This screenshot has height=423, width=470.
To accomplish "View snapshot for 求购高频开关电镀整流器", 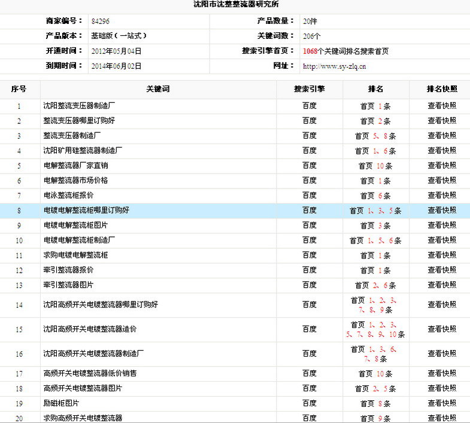I will click(442, 418).
